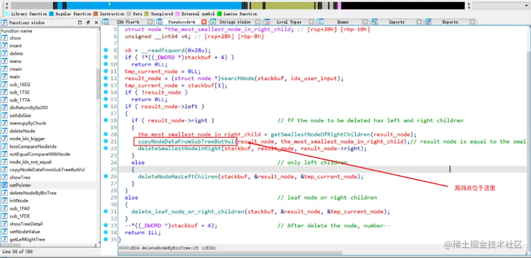The image size is (531, 258).
Task: Click the Imports tab icon
Action: [x=374, y=22]
